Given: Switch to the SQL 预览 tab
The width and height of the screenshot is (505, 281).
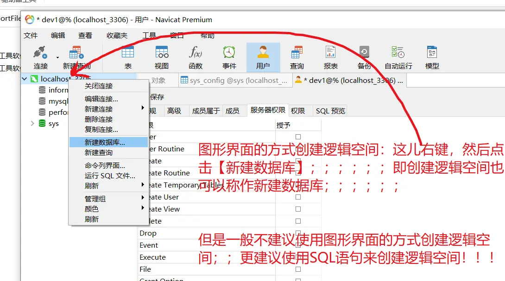Looking at the screenshot, I should pos(330,111).
